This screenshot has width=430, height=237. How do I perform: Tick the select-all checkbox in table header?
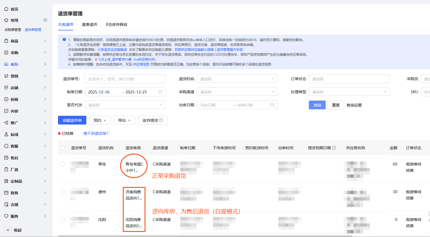click(x=62, y=148)
